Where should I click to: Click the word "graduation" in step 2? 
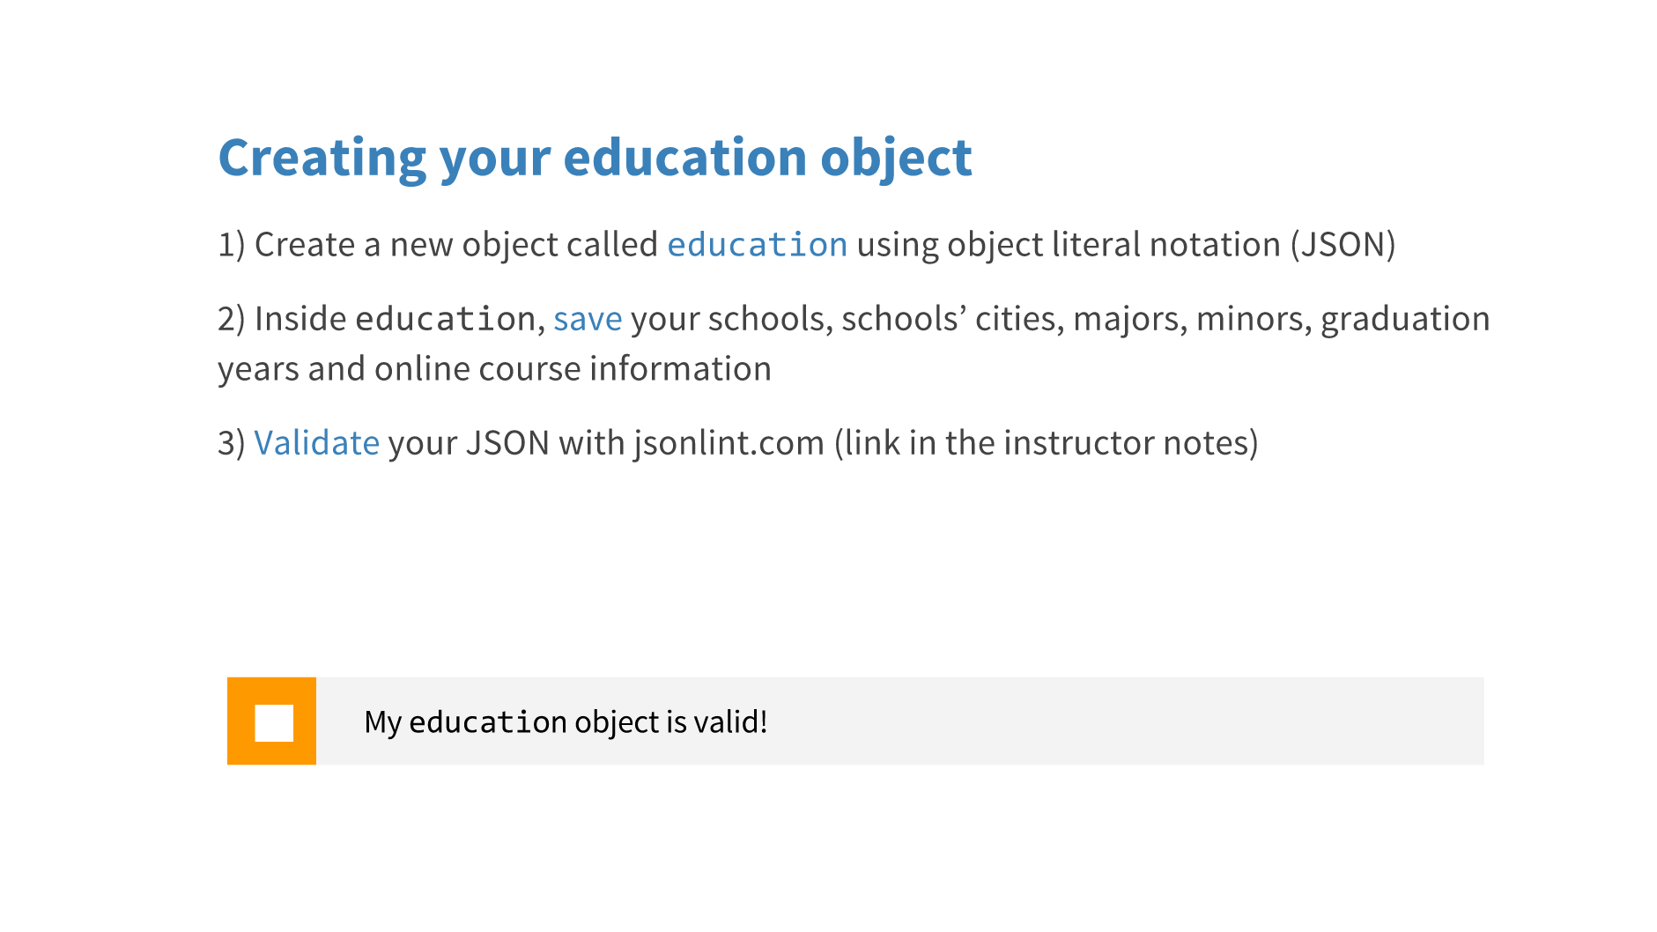click(x=1405, y=319)
